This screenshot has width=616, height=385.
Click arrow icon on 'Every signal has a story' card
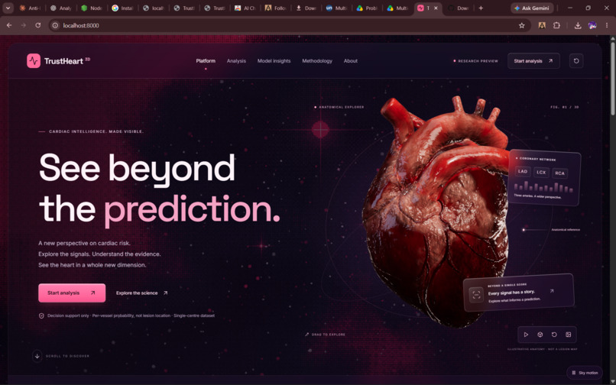[x=552, y=291]
